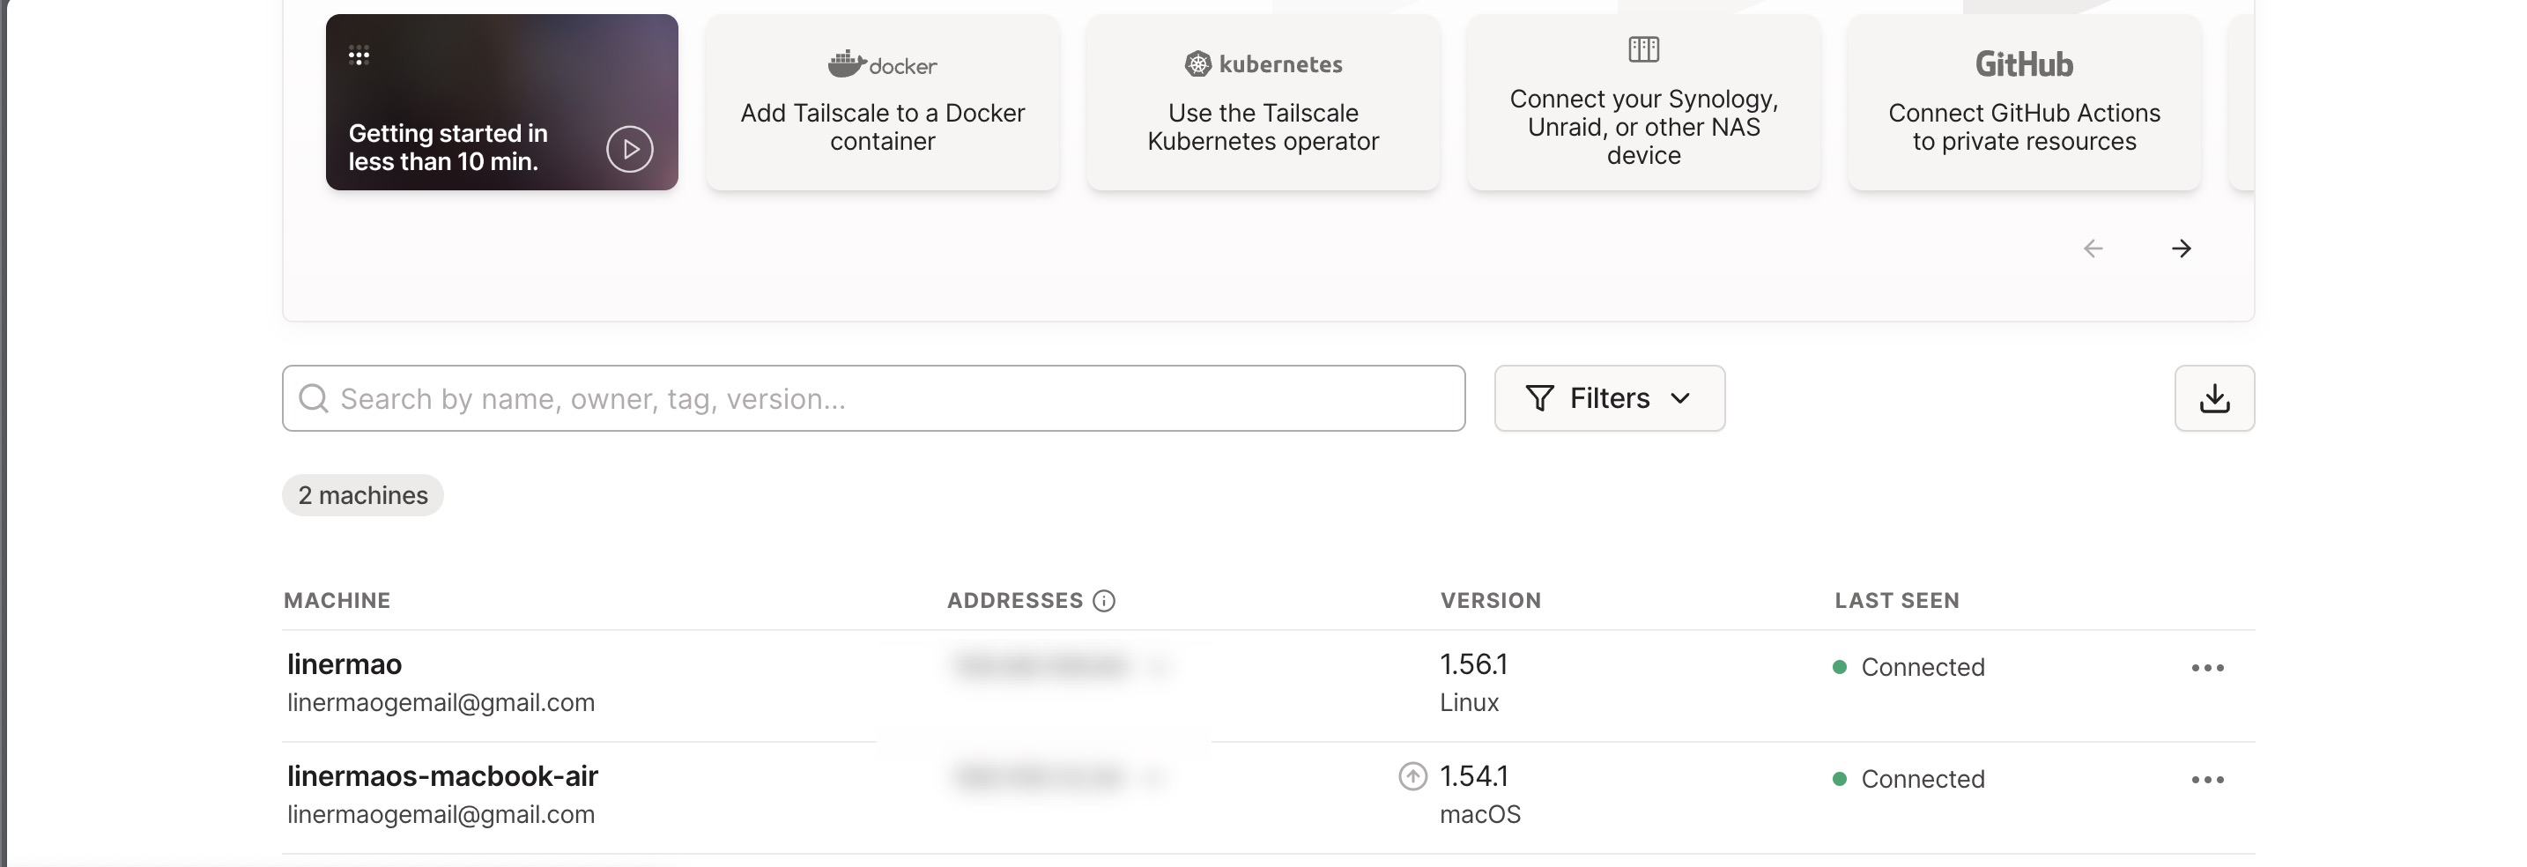Play the Getting started video

coord(629,149)
